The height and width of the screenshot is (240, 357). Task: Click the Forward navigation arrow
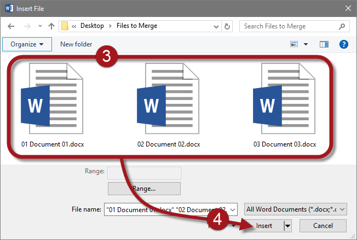(x=26, y=26)
